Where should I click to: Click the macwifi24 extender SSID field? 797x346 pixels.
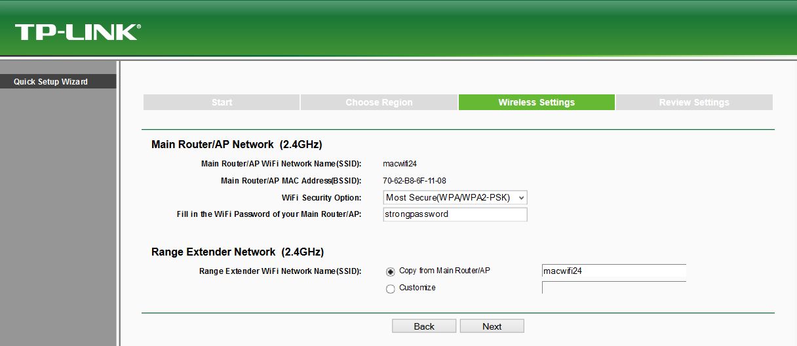(613, 271)
